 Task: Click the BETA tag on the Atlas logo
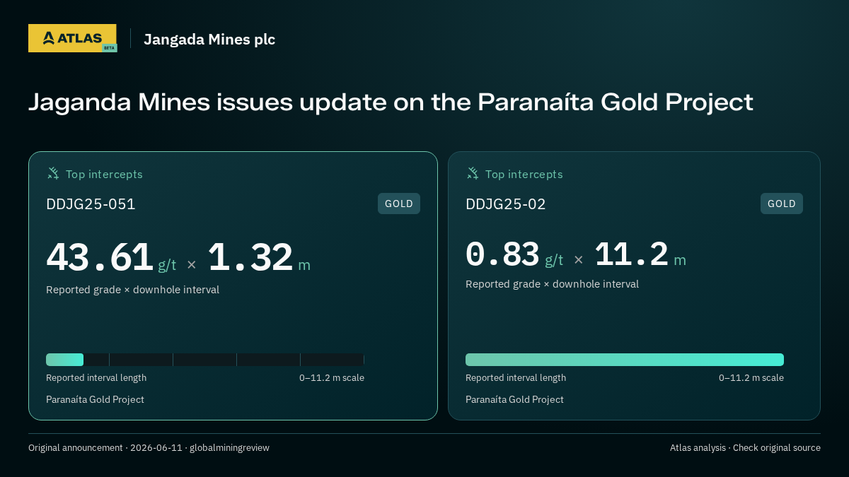pyautogui.click(x=109, y=48)
